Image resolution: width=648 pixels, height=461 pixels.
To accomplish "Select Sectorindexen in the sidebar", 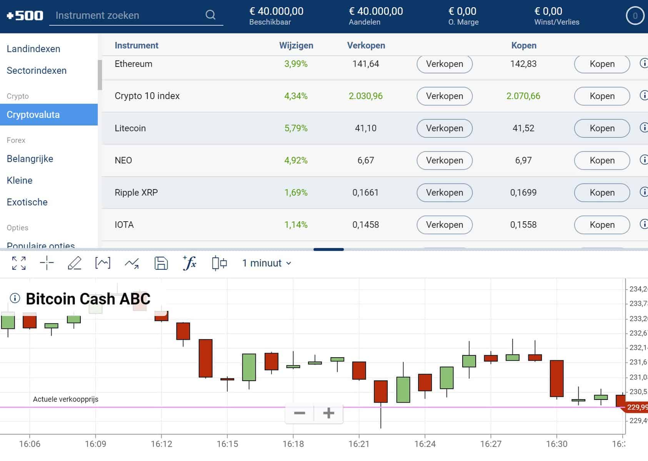I will (37, 70).
